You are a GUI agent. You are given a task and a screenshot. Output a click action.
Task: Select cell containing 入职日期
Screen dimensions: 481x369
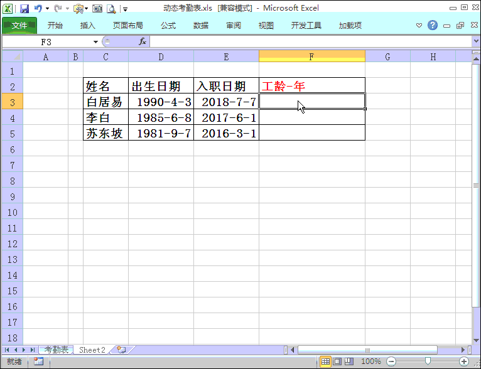click(x=227, y=86)
